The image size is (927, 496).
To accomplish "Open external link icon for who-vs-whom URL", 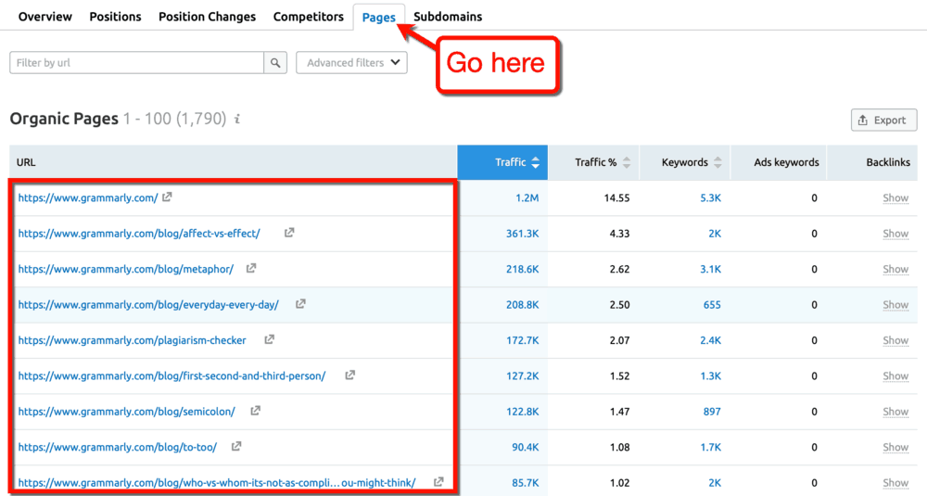I will [x=438, y=481].
